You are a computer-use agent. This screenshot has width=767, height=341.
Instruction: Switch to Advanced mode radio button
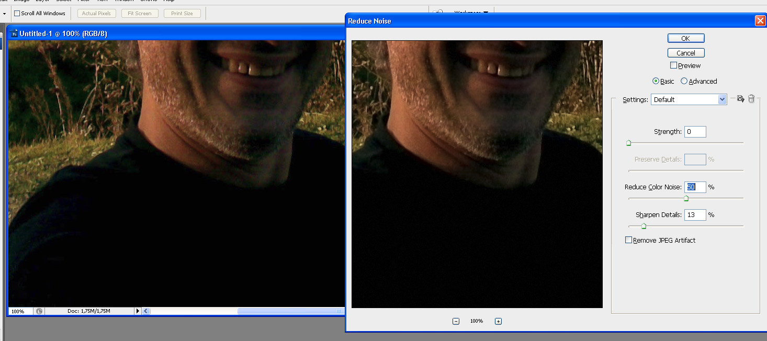684,81
